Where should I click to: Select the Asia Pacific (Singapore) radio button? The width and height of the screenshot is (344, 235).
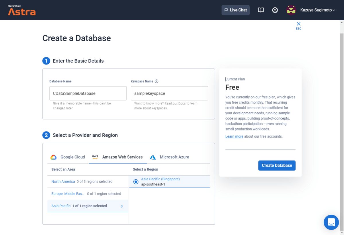tap(136, 182)
